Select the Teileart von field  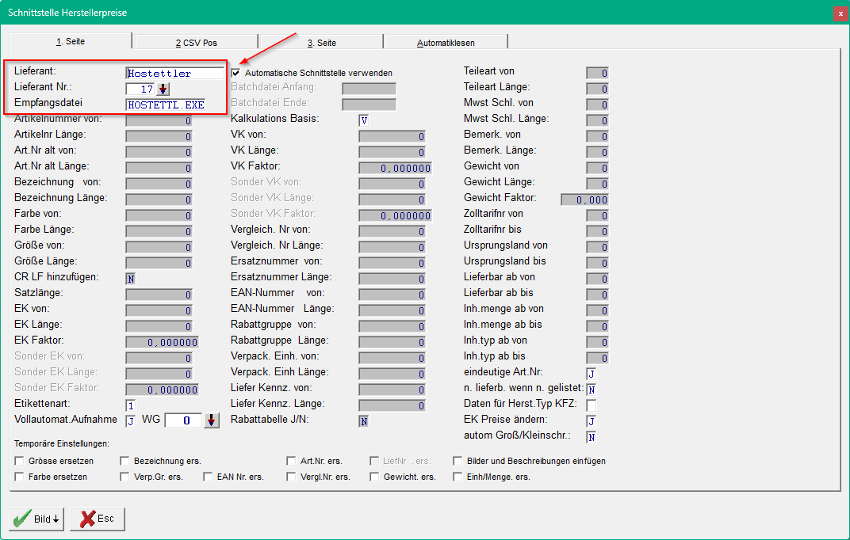597,73
